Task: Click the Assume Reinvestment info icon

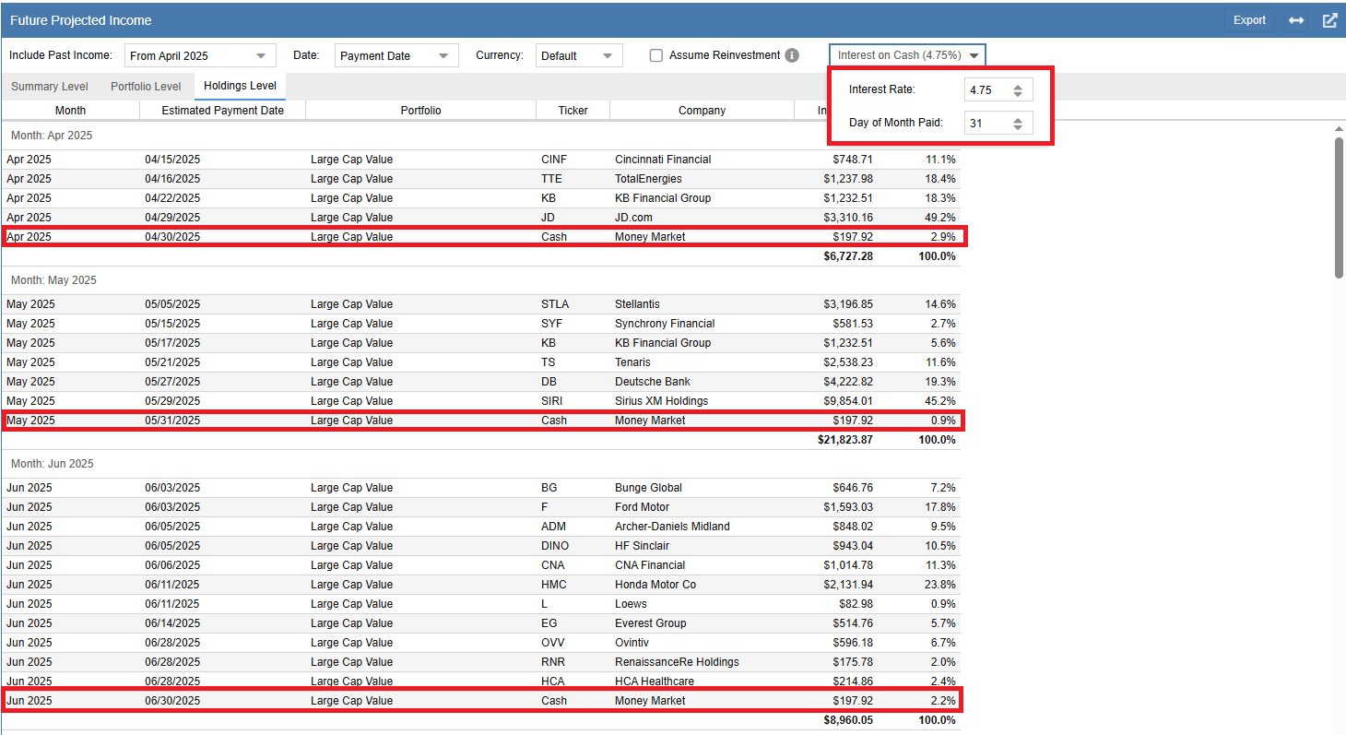Action: (792, 55)
